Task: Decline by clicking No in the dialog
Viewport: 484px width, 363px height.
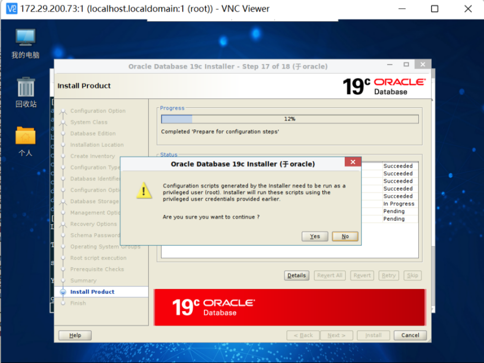Action: (345, 236)
